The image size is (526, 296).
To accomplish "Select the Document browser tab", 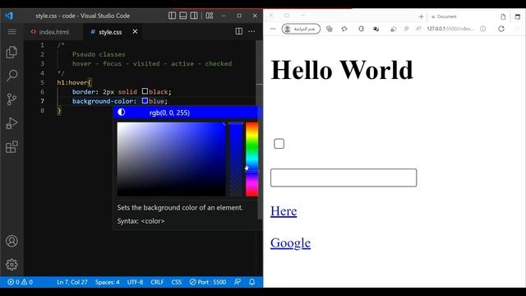I will point(446,16).
